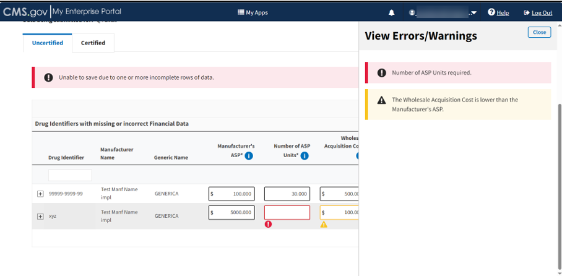Edit Manufacturer's ASP field showing 5000.000
Screen dimensions: 562x276
click(x=231, y=212)
